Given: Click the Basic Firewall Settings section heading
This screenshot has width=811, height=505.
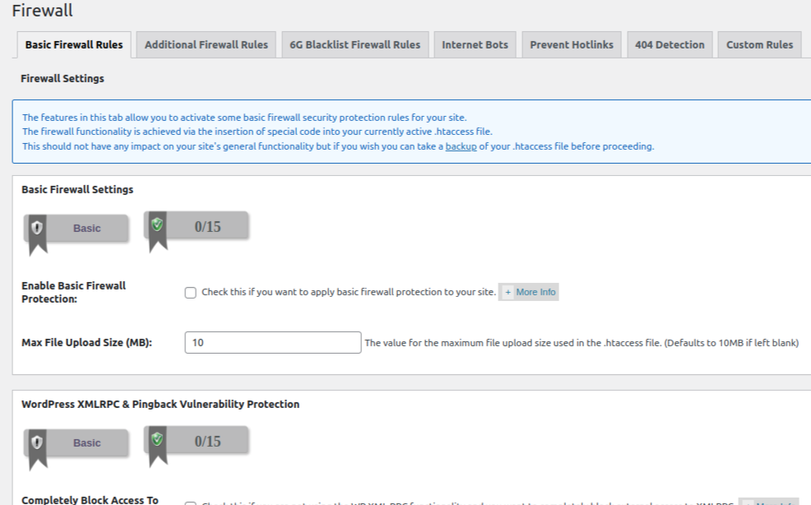Looking at the screenshot, I should tap(77, 189).
